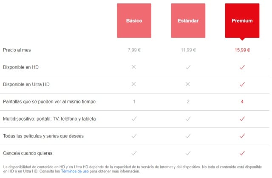Click Básico X in Ultra HD row

pos(134,84)
